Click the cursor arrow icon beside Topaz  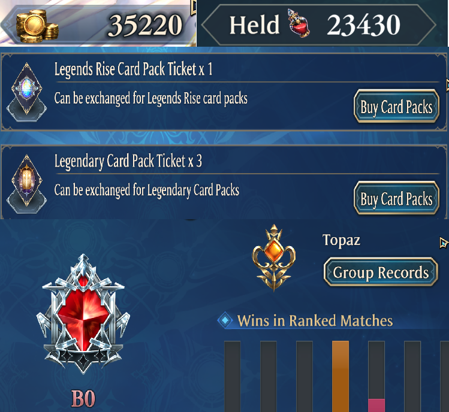click(x=444, y=243)
